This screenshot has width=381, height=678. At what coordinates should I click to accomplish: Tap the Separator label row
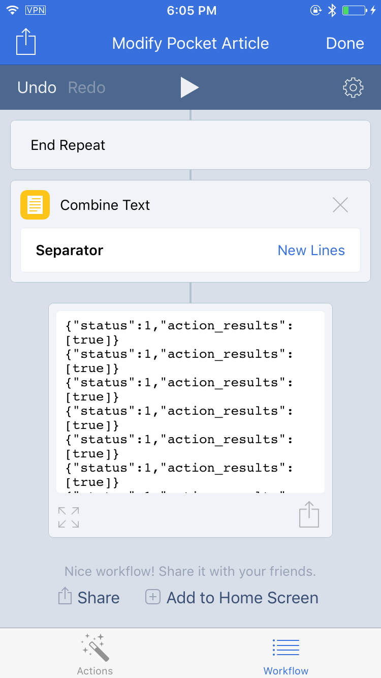70,250
